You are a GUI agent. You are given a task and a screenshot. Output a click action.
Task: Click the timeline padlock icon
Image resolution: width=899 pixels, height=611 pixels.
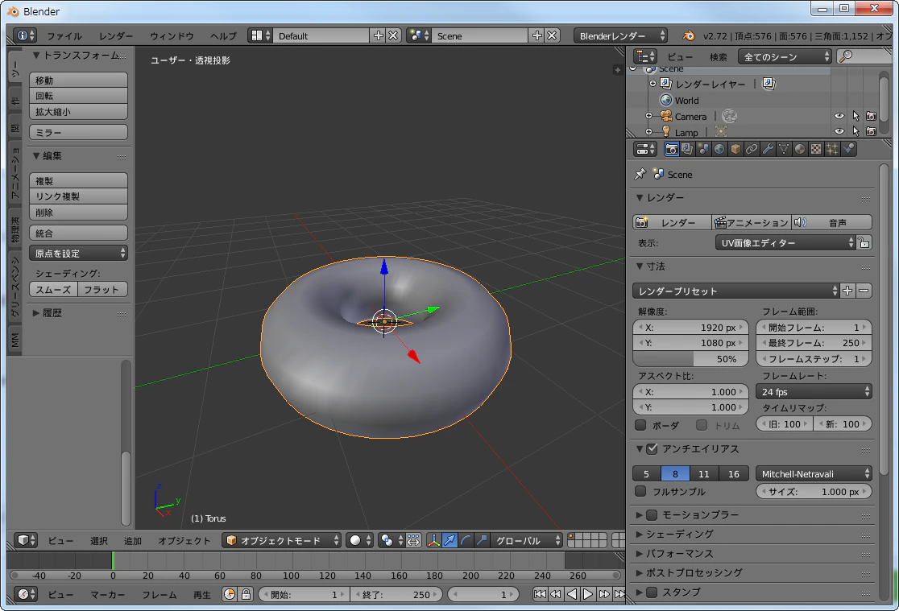246,594
